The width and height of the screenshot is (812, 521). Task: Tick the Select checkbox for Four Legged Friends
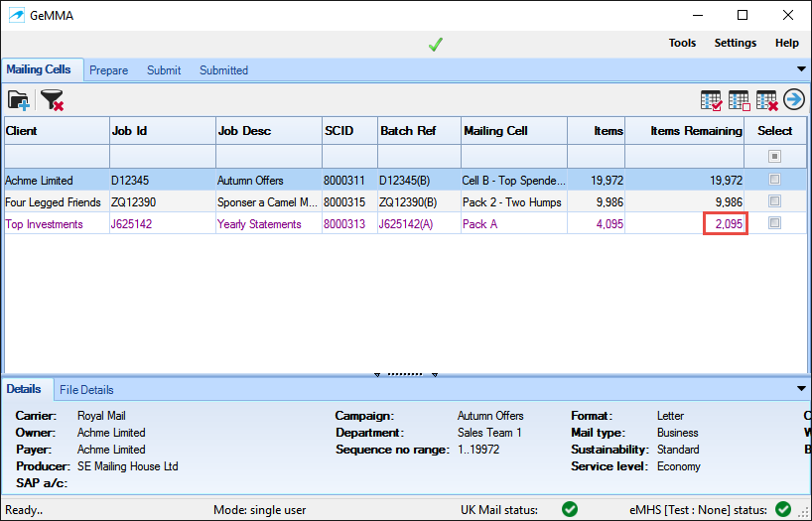pos(774,200)
